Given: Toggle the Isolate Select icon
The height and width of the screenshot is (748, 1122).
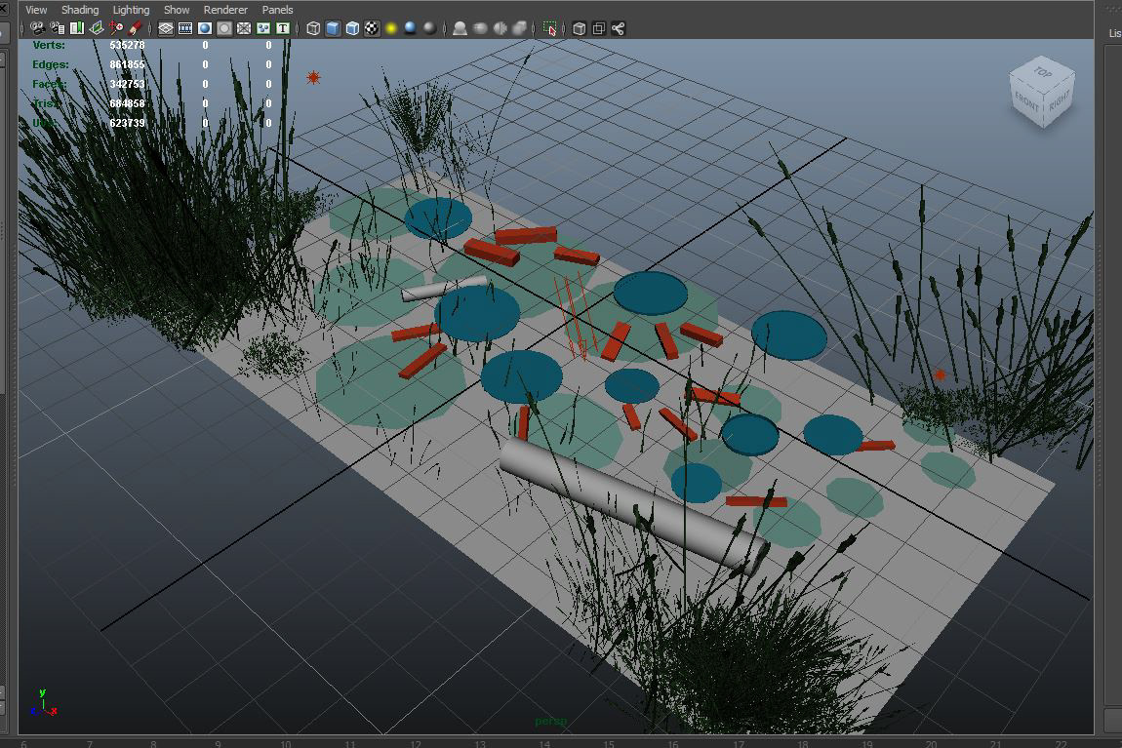Looking at the screenshot, I should (x=549, y=28).
